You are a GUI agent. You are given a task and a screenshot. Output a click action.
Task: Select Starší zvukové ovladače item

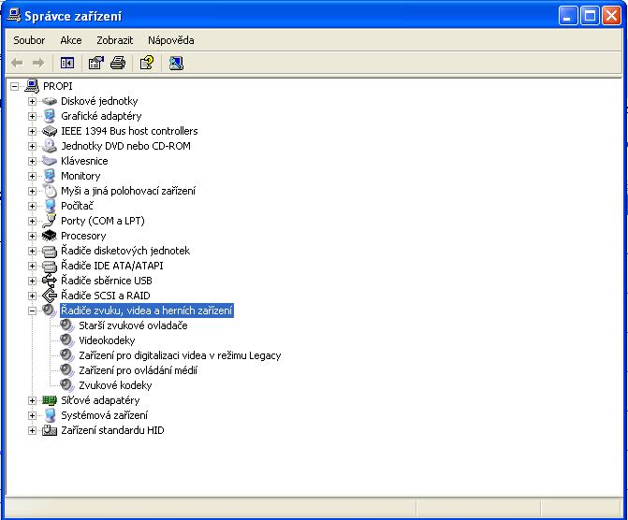click(133, 325)
